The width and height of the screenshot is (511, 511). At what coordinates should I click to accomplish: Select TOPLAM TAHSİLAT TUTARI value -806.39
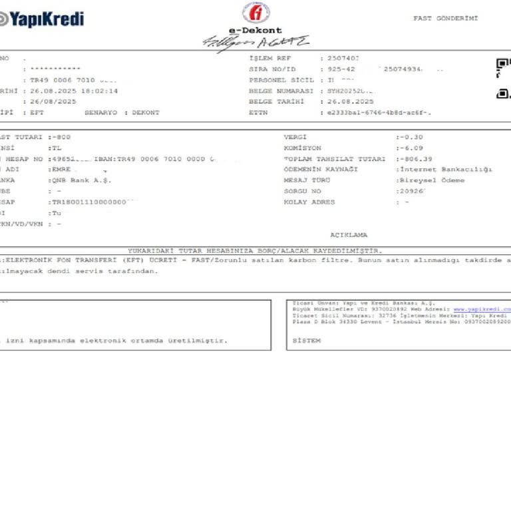click(x=416, y=159)
